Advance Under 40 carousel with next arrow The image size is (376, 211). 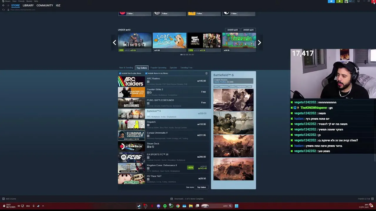tap(259, 43)
